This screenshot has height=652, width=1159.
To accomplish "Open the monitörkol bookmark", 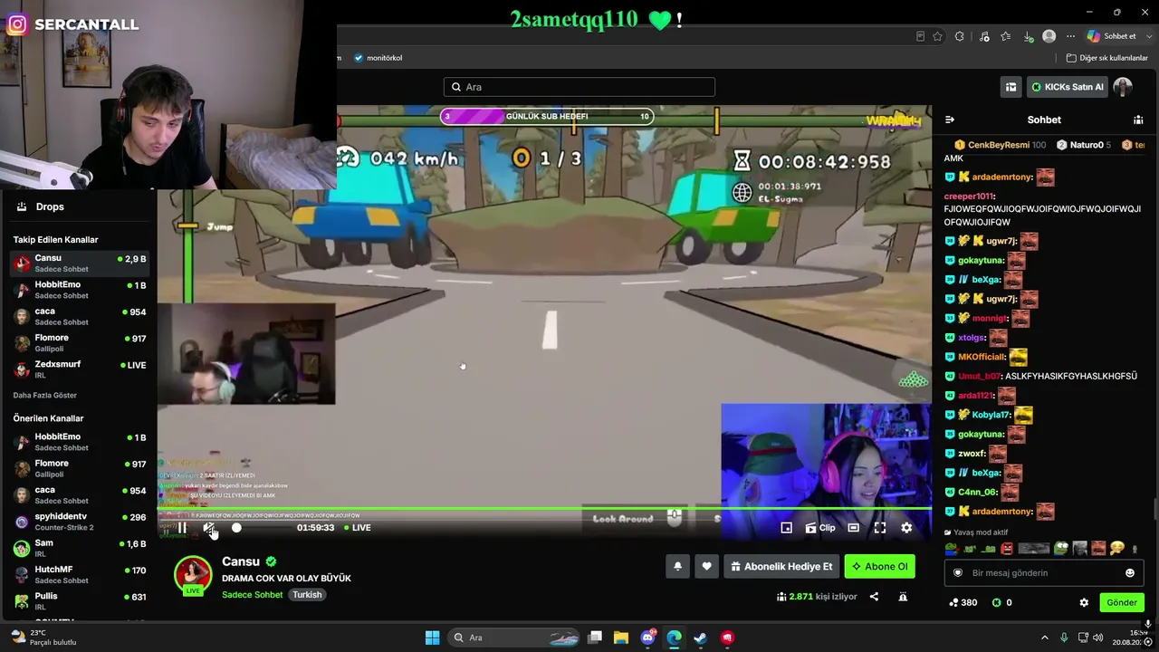I will click(378, 58).
